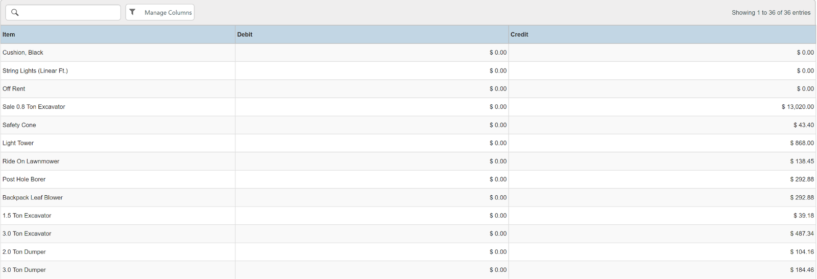The image size is (817, 279).
Task: Sort by the Item column header
Action: 9,34
